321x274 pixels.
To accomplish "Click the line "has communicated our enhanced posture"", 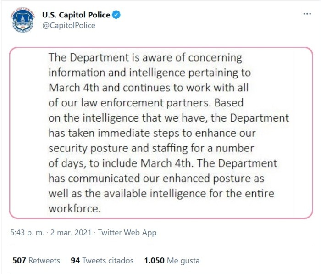I will 156,178.
